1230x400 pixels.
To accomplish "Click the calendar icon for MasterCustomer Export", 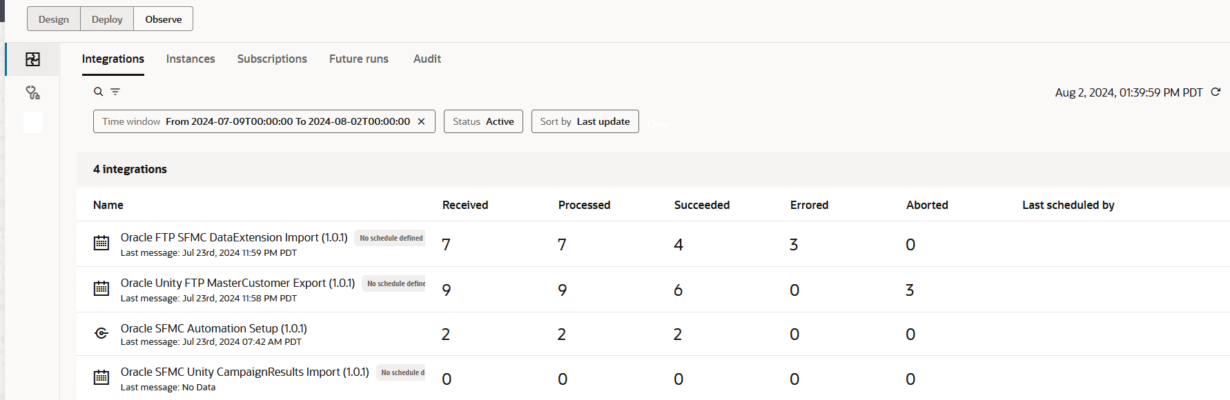I will point(101,288).
